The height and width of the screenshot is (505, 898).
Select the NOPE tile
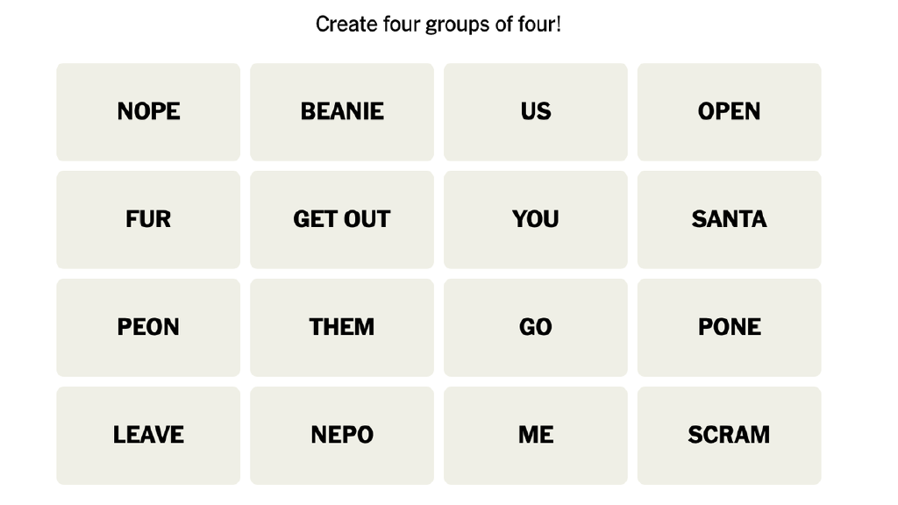(x=148, y=111)
